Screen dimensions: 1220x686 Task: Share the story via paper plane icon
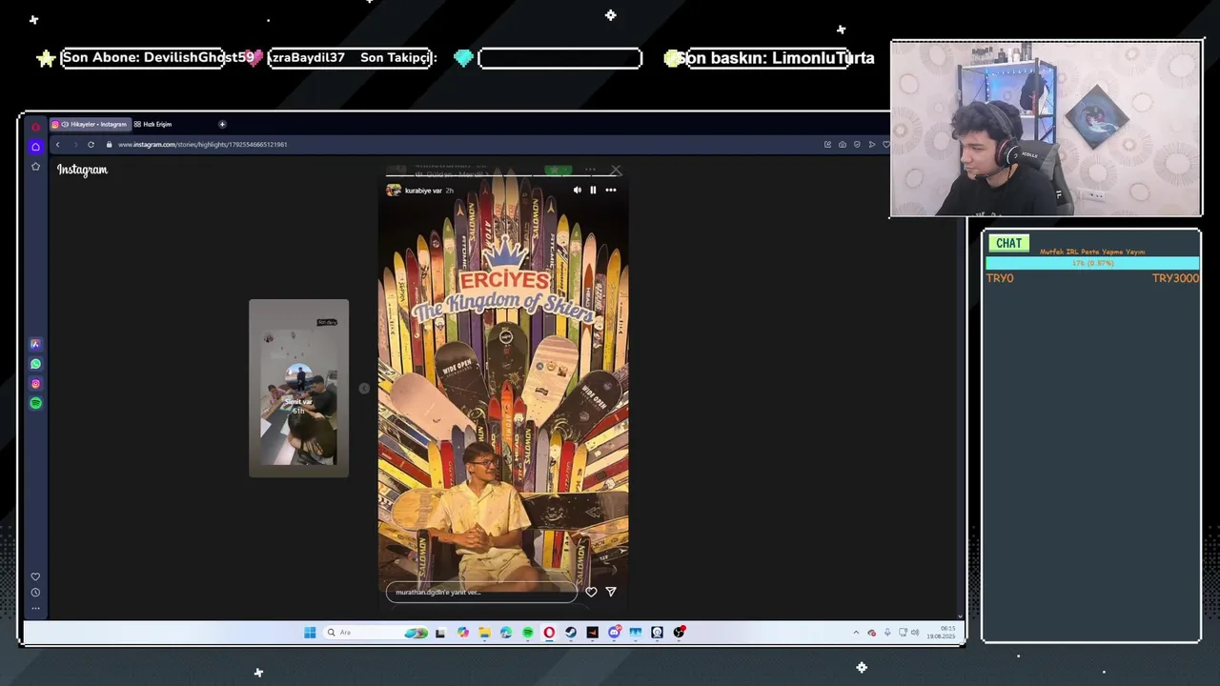point(611,592)
